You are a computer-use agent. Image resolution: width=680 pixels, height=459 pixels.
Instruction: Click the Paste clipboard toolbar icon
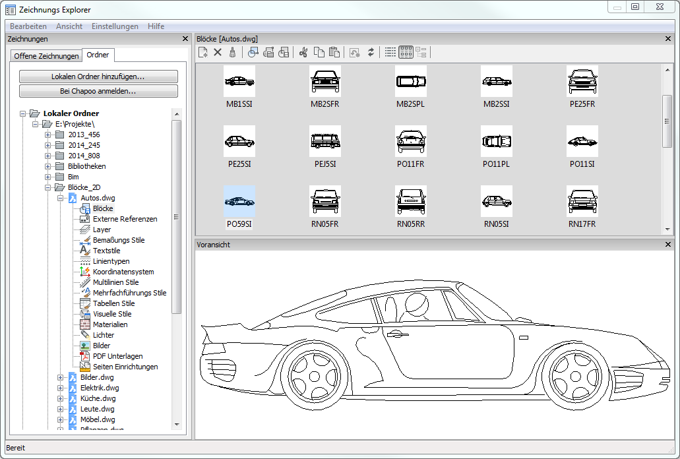point(334,52)
